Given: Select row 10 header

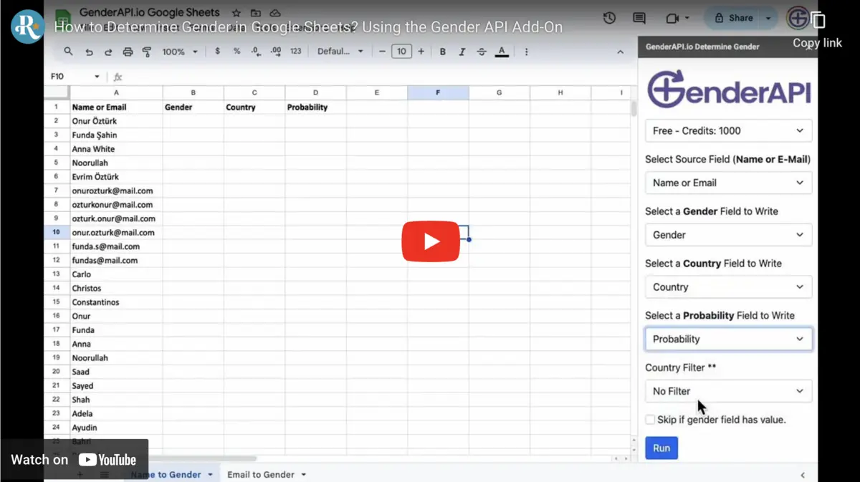Looking at the screenshot, I should coord(56,233).
